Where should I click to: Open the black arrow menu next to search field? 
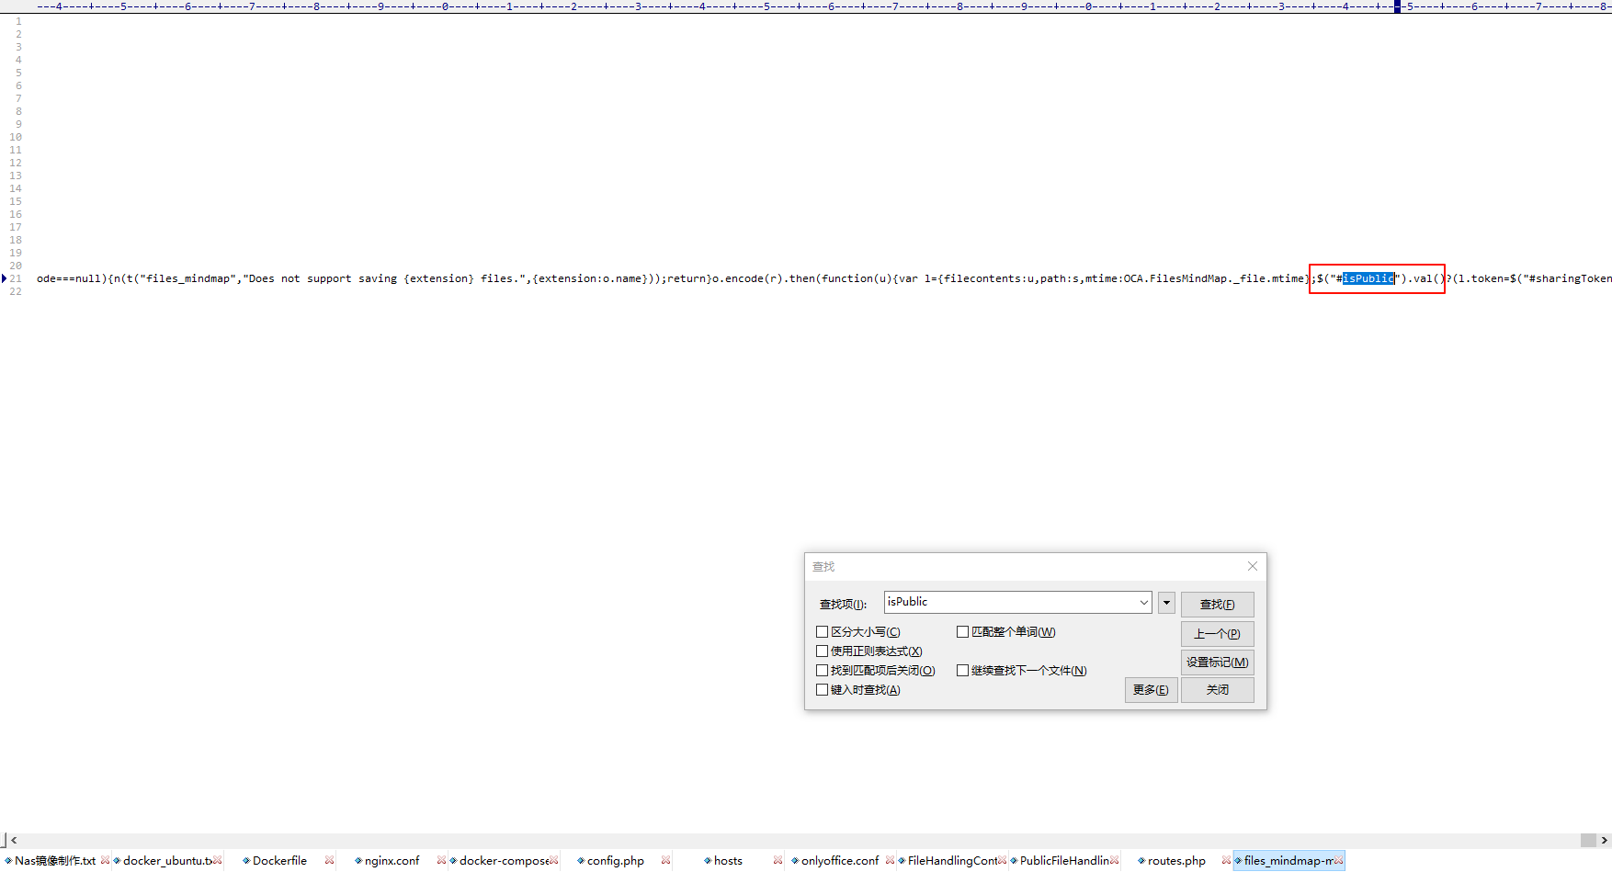coord(1167,603)
